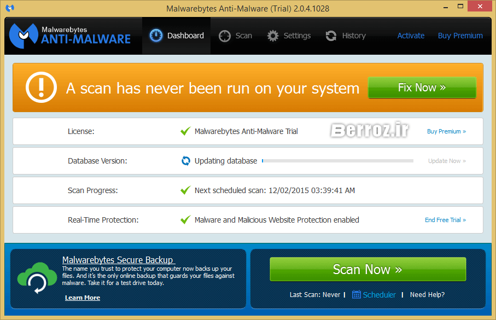Close the Malwarebytes window

[480, 7]
